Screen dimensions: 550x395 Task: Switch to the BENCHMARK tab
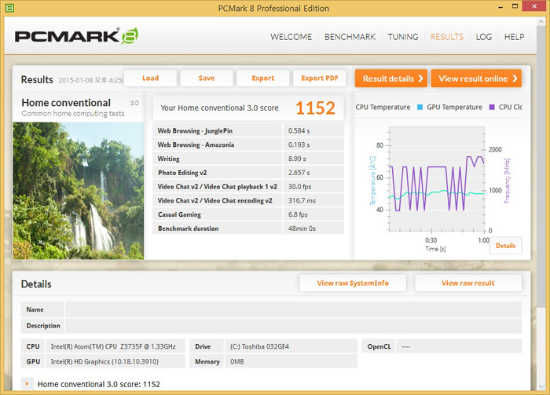(x=350, y=37)
